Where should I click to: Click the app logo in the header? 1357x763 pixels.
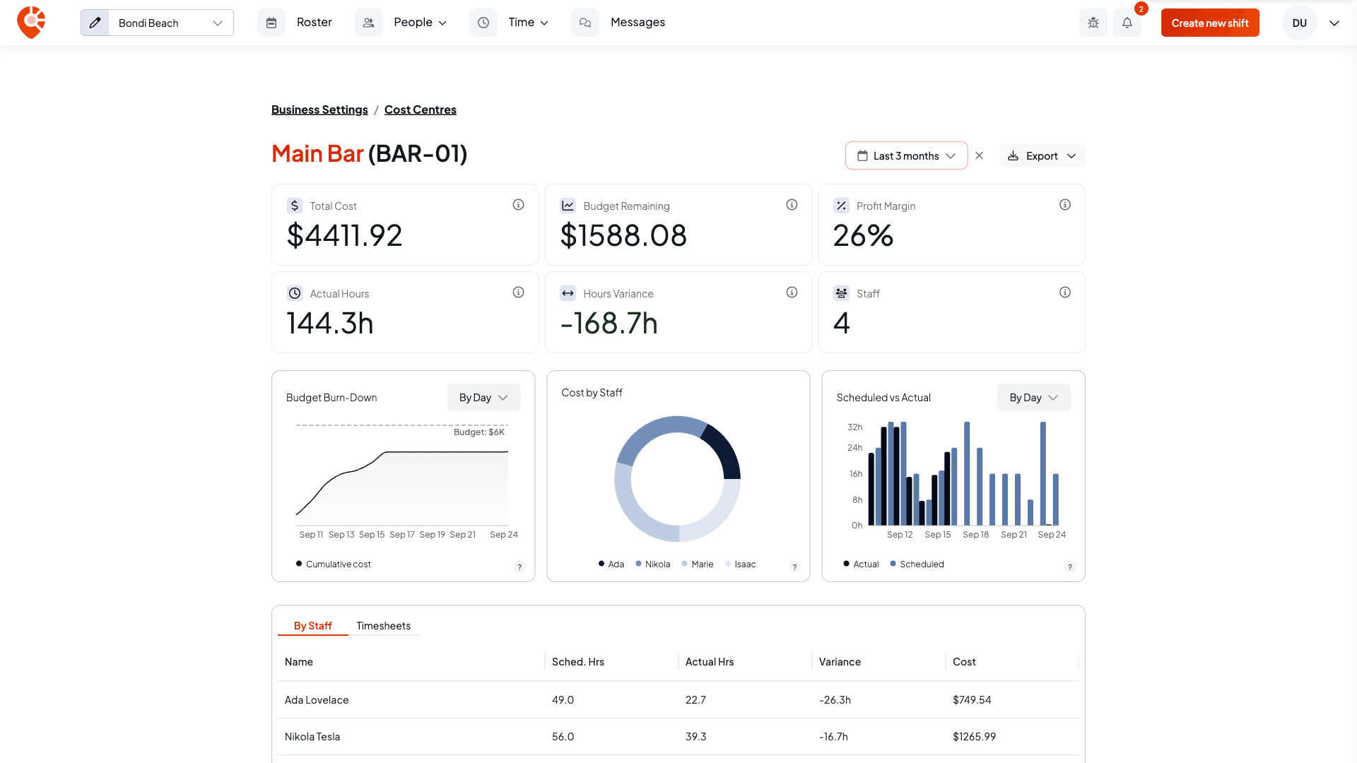pyautogui.click(x=31, y=23)
